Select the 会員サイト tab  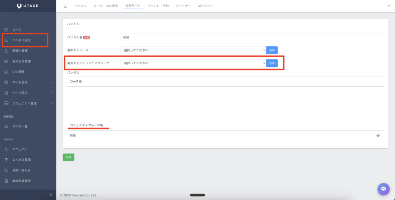coord(133,5)
